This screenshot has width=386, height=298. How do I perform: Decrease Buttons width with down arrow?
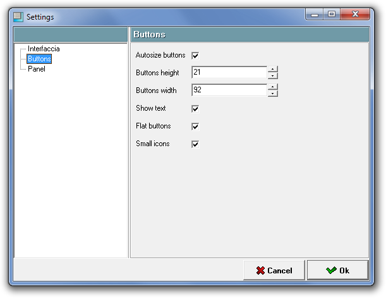(272, 94)
